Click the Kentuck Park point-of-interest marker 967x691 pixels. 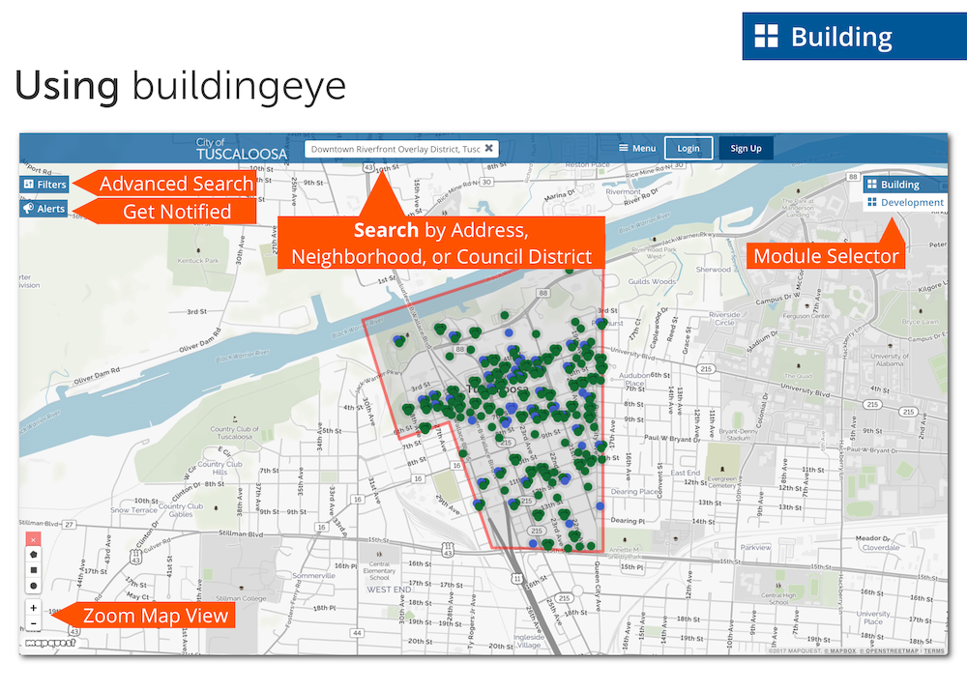198,251
